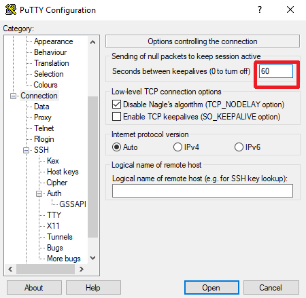Click the vertical scrollbar thumb in category tree
Screen dimensions: 306x298
click(x=92, y=167)
